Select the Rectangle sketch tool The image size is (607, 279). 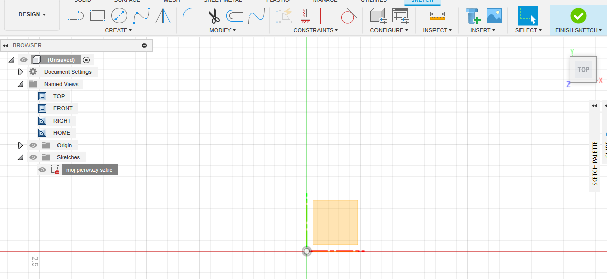pos(97,16)
